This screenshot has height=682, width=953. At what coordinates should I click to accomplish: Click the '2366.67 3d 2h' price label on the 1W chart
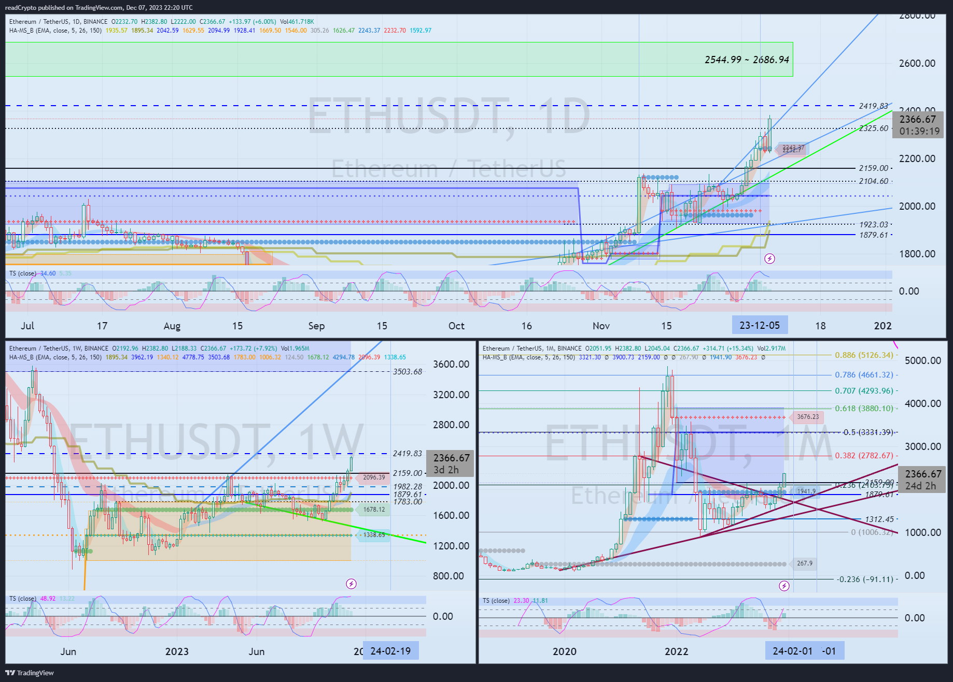pyautogui.click(x=450, y=463)
